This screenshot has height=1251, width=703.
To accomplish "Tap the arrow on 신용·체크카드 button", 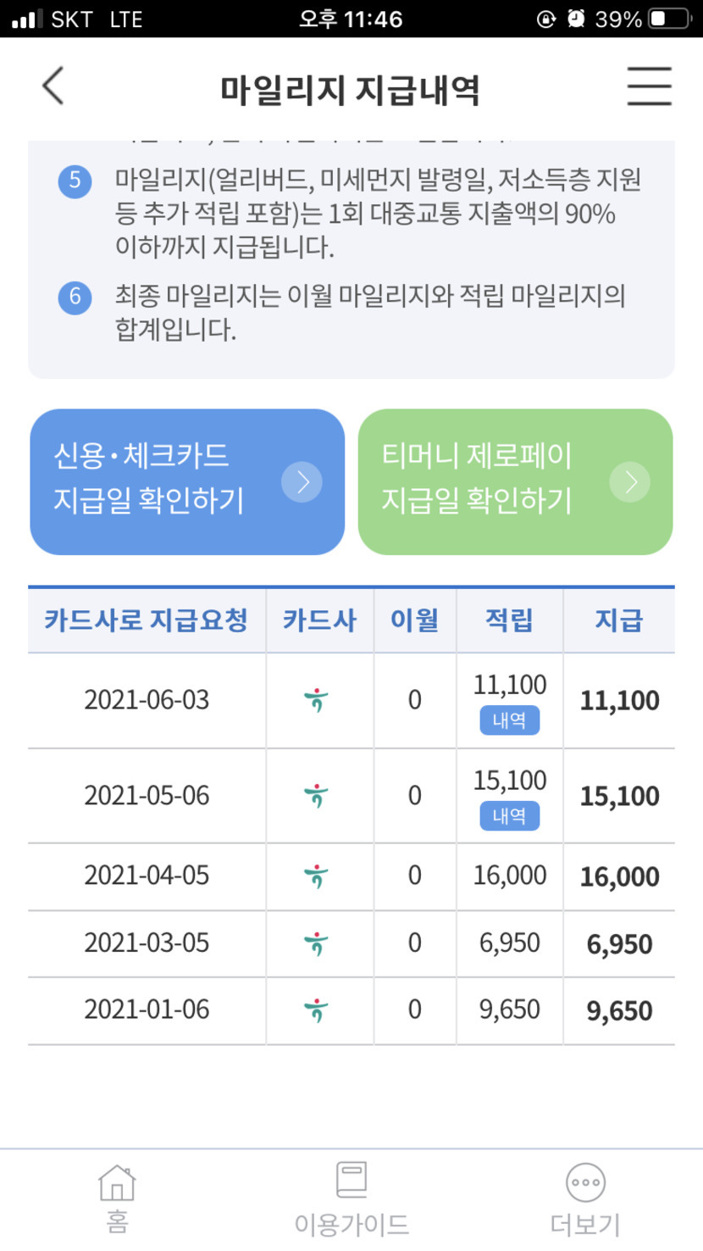I will pos(302,482).
